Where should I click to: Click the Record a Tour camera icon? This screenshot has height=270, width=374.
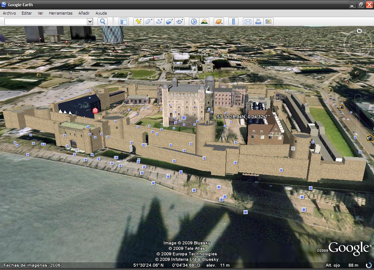pos(180,22)
